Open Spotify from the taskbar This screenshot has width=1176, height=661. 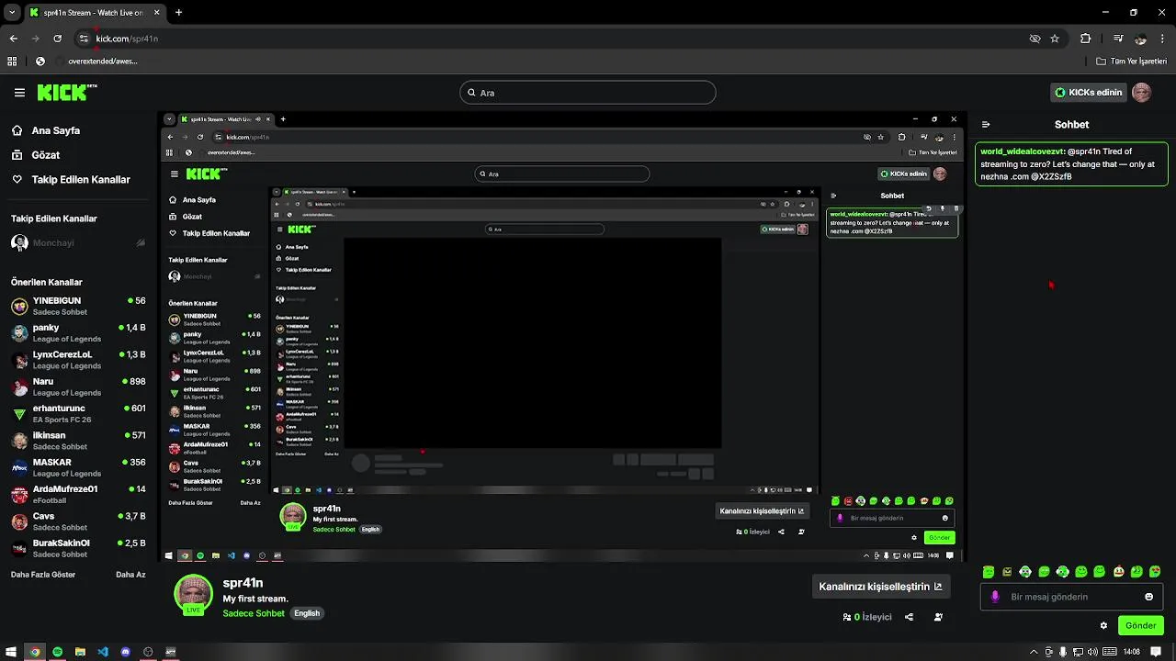(x=57, y=652)
